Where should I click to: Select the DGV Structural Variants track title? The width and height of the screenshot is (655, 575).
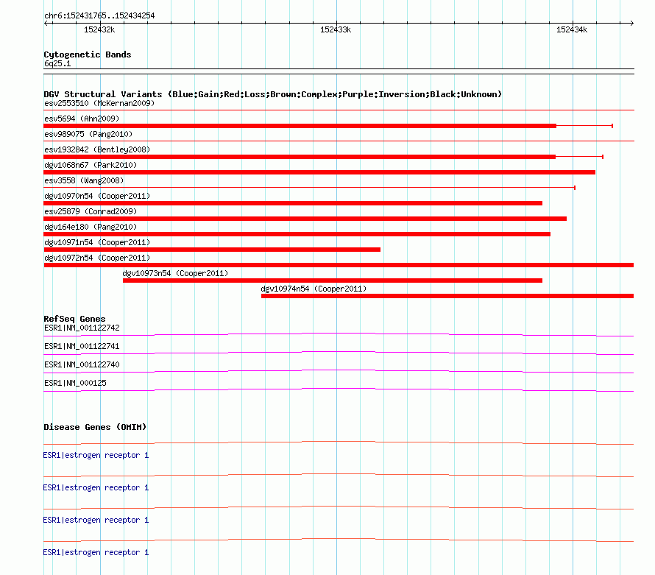[x=272, y=94]
